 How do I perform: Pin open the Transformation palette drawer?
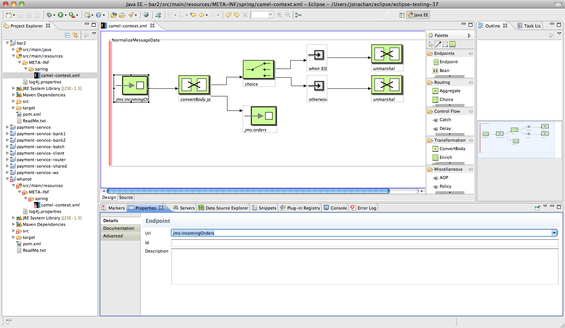[471, 140]
